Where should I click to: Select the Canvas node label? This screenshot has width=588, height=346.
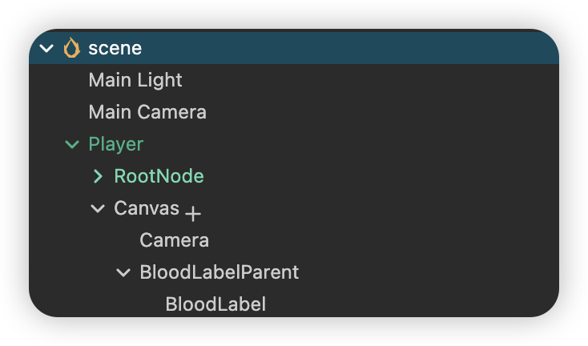click(x=147, y=208)
